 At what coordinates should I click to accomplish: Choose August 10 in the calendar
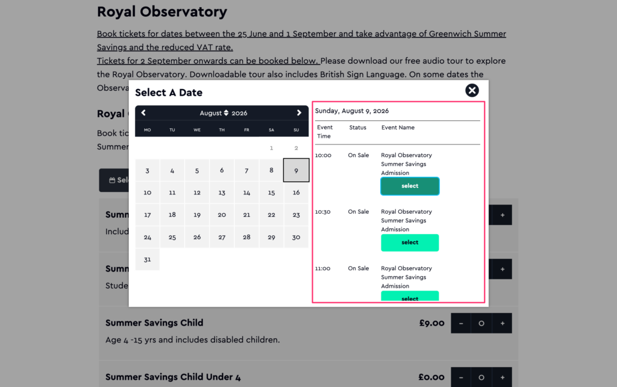[x=147, y=193]
